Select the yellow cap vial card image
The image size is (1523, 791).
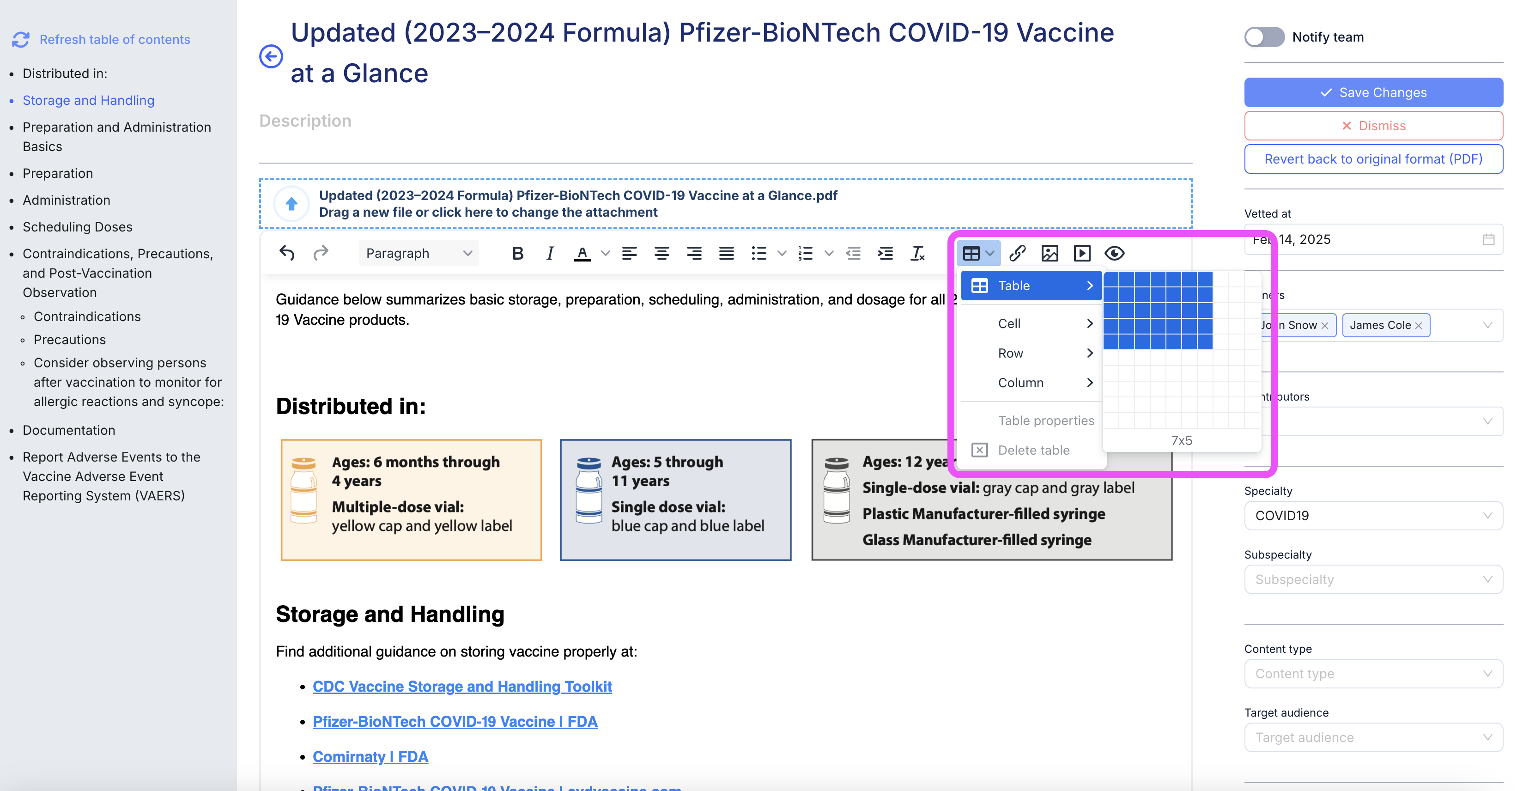[411, 499]
